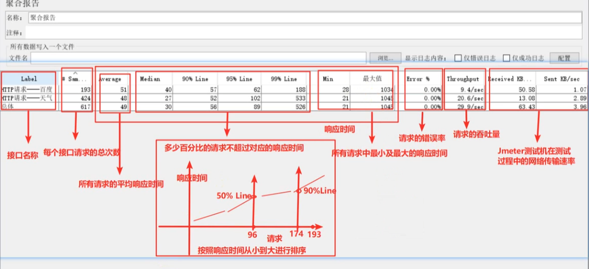Click max value 1034 in 百度 row
This screenshot has width=589, height=269.
pos(386,90)
